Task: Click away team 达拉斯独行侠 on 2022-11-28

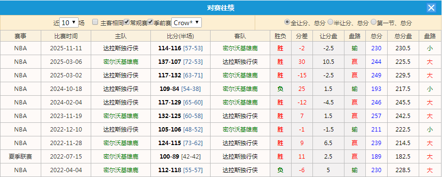Action: [240, 143]
